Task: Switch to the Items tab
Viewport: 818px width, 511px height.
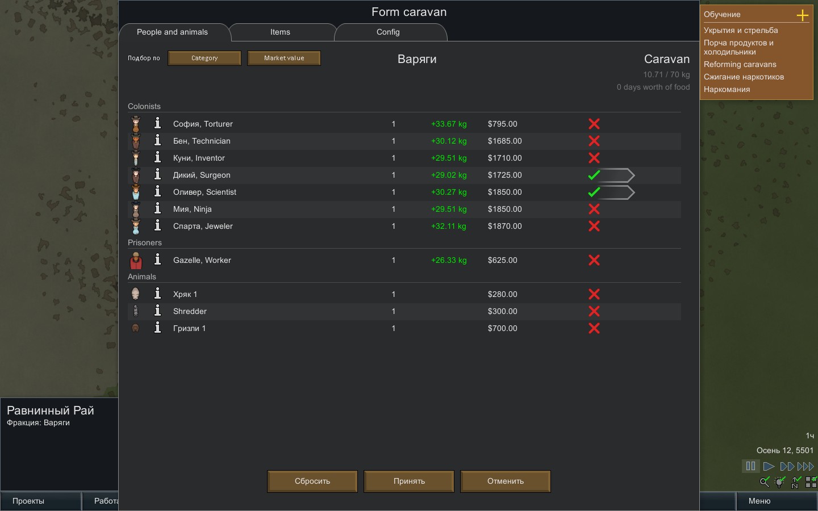Action: [x=280, y=32]
